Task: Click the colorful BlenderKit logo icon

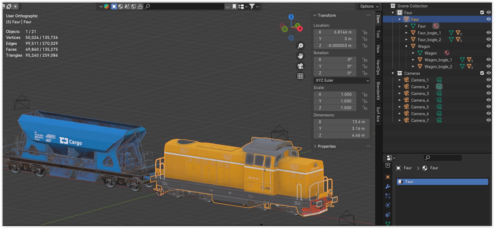Action: click(x=106, y=6)
